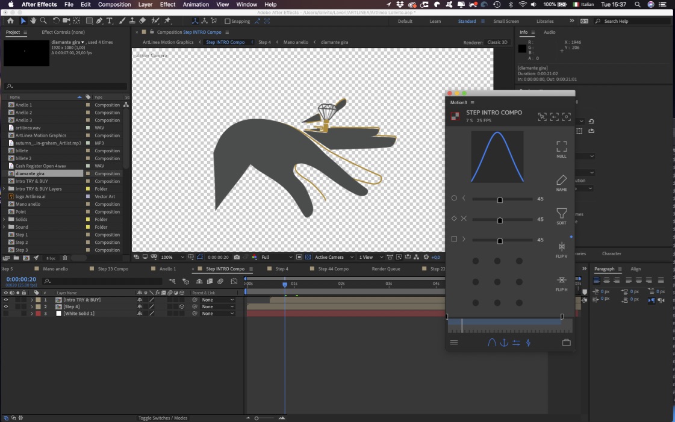Switch to the Audio panel tab

coord(549,33)
